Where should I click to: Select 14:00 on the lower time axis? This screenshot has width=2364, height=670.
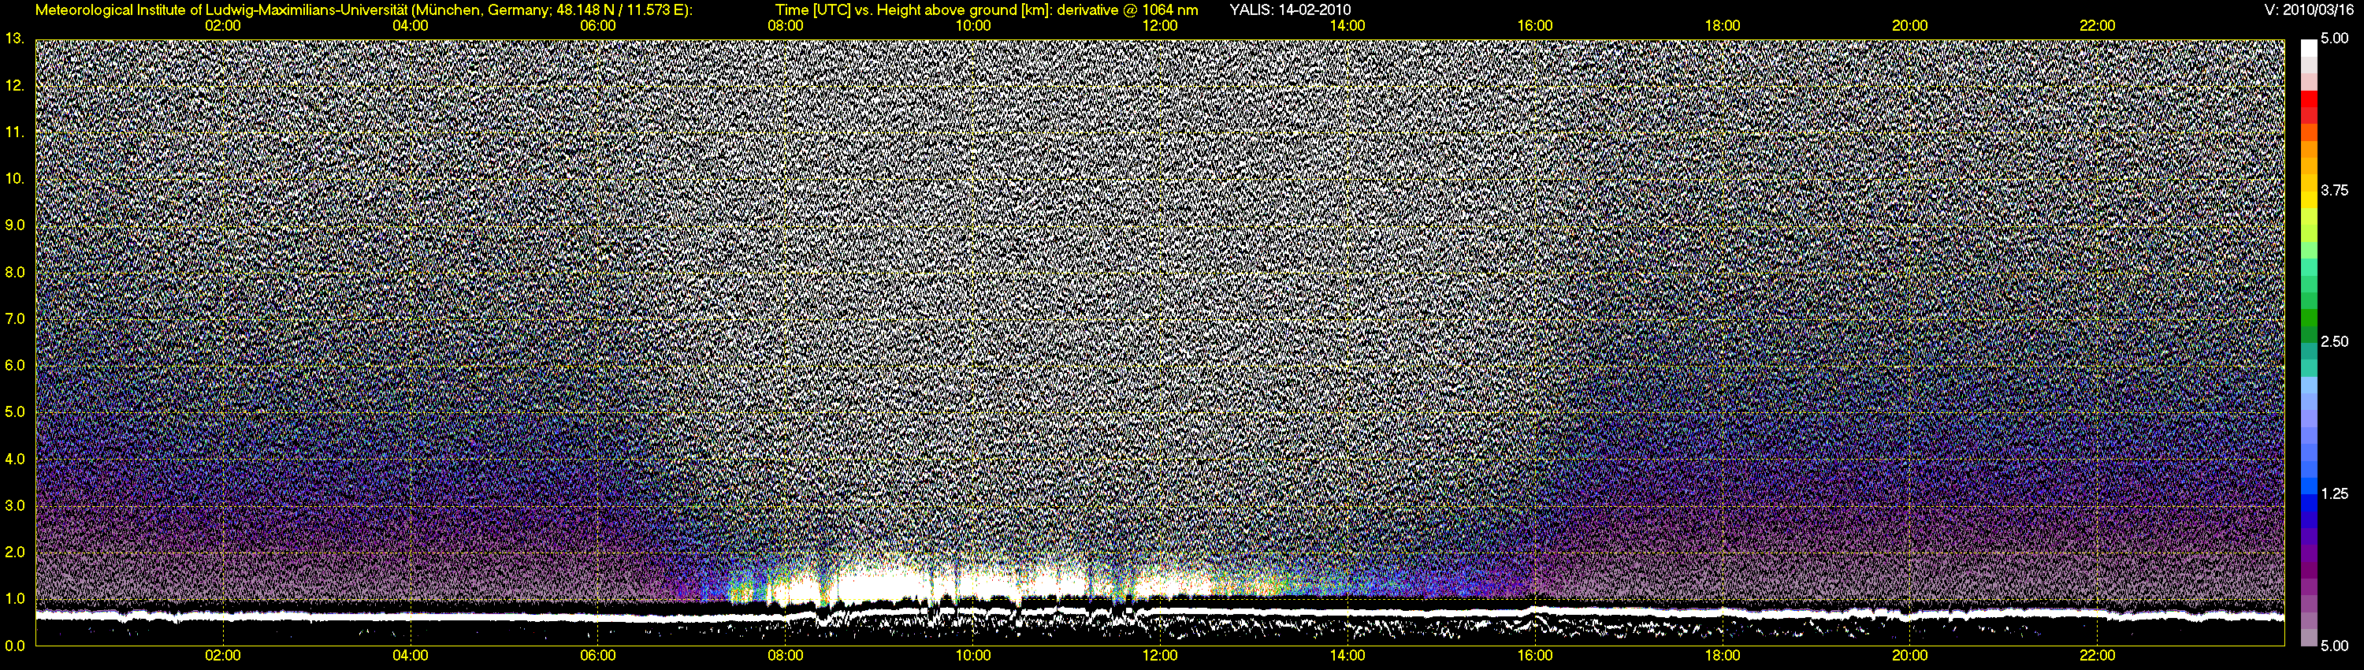coord(1347,657)
